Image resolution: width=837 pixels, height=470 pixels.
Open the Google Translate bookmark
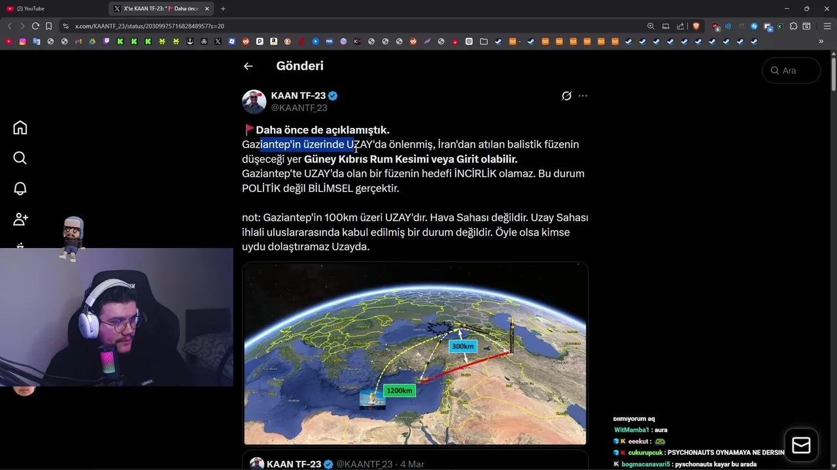pos(37,41)
